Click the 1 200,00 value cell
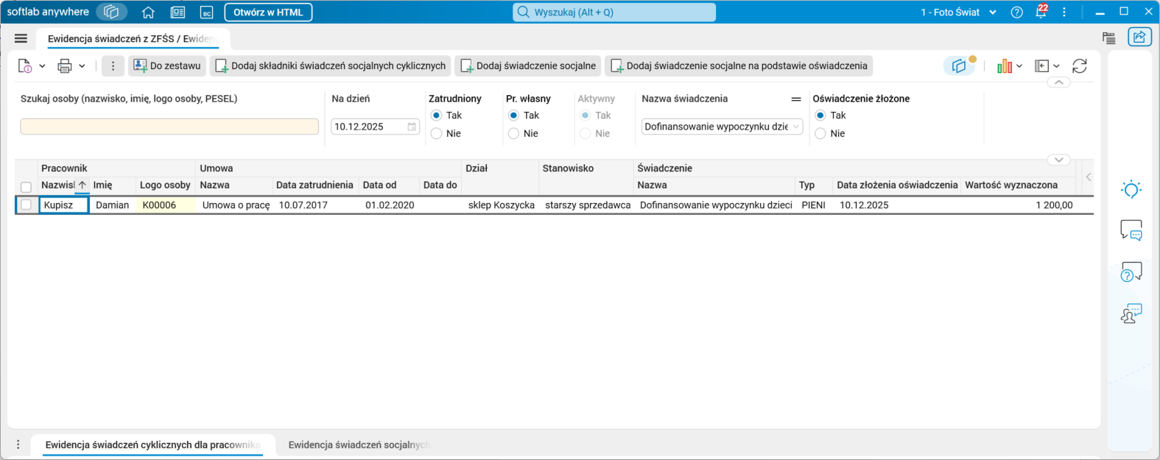Screen dimensions: 1160x460 coord(1019,205)
